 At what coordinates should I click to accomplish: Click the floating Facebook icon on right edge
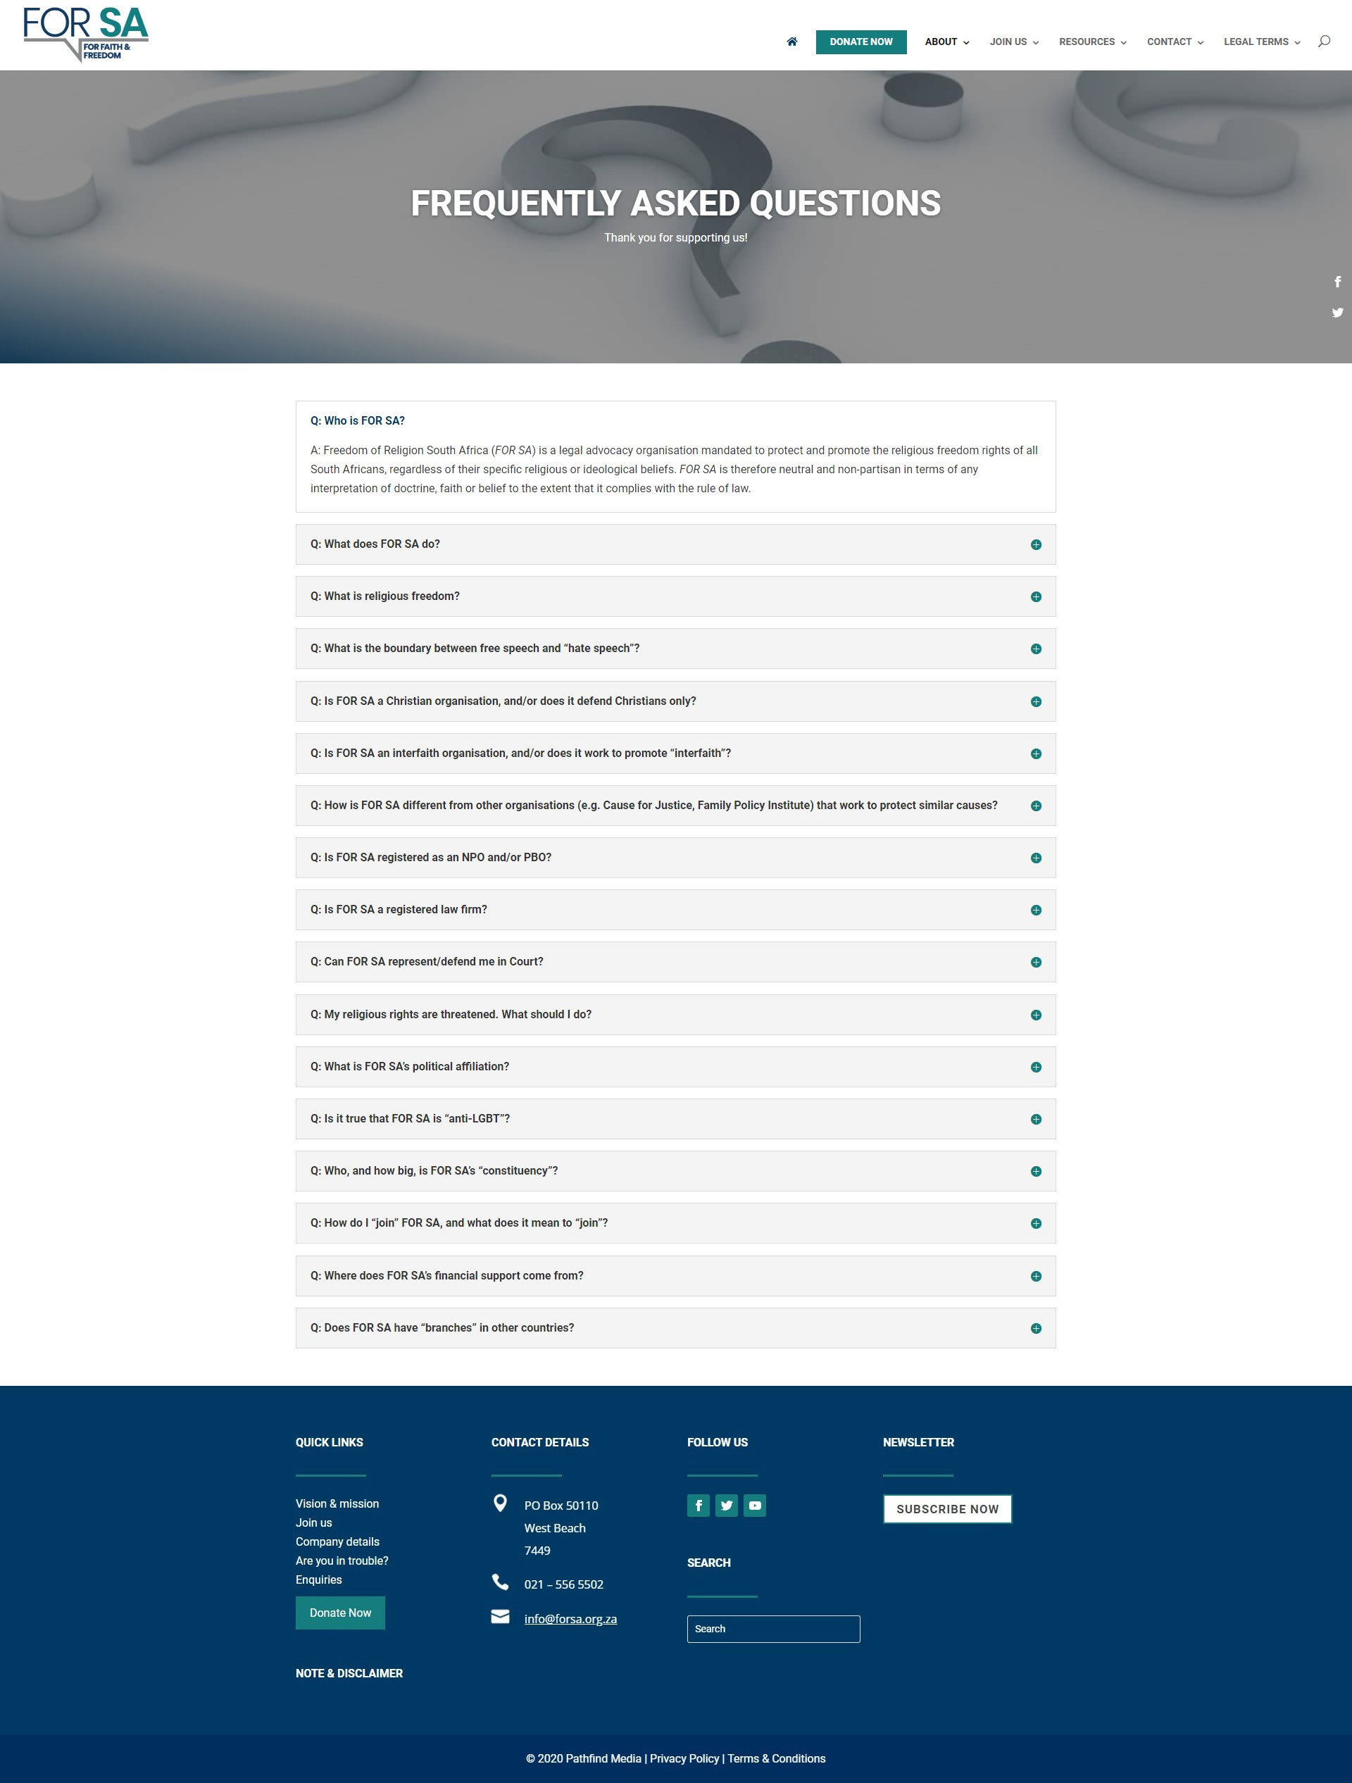[x=1337, y=281]
